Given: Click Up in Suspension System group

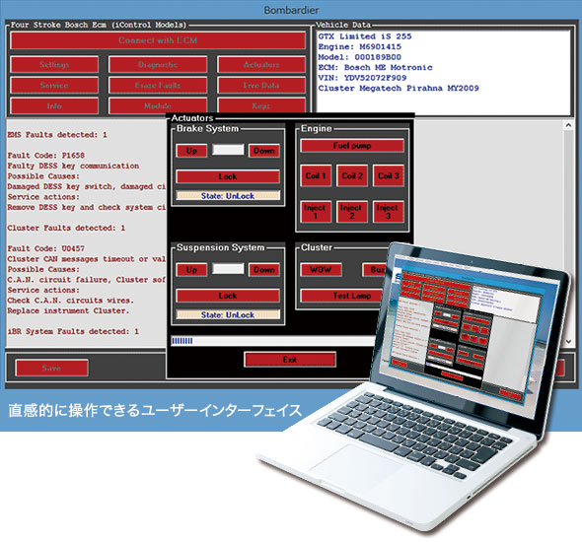Looking at the screenshot, I should pyautogui.click(x=191, y=270).
